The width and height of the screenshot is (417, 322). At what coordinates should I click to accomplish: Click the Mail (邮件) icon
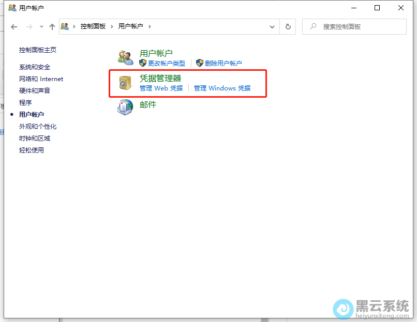pyautogui.click(x=125, y=107)
